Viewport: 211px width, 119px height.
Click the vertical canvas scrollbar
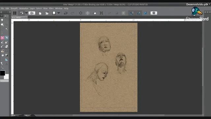[x=203, y=67]
